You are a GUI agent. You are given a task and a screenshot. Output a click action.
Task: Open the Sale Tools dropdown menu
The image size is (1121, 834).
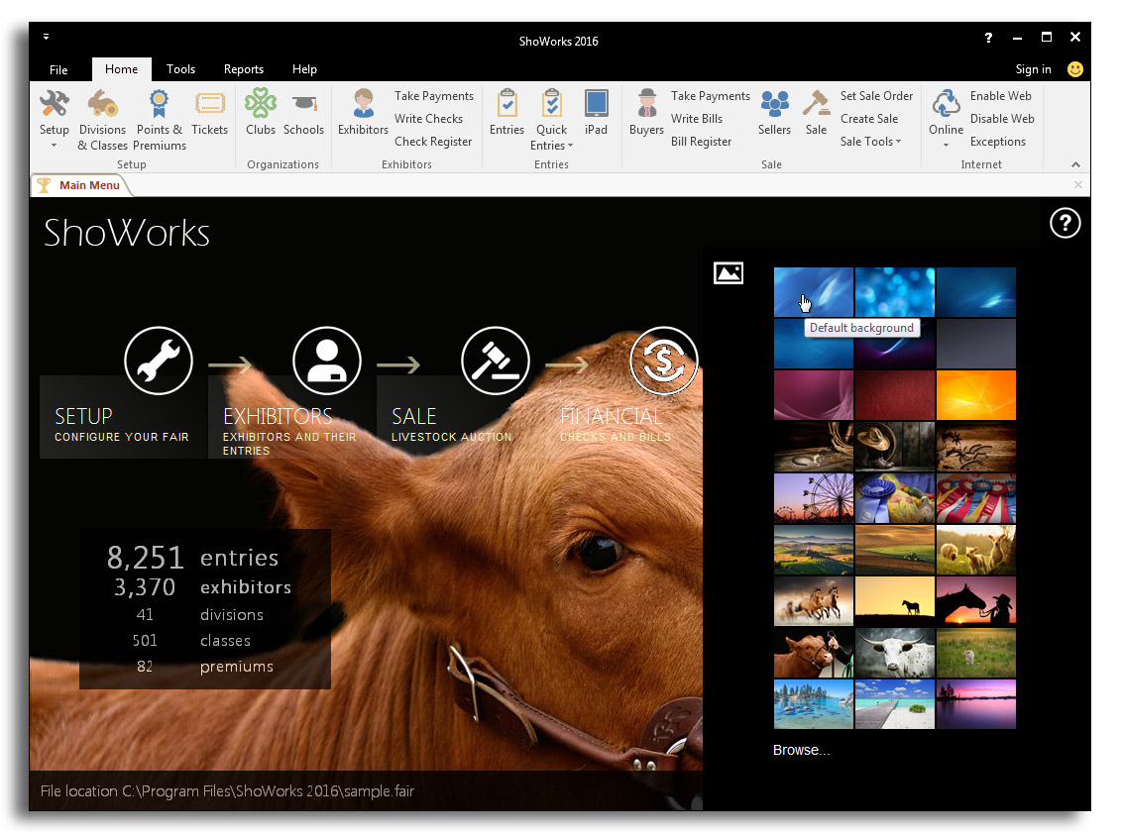click(x=870, y=142)
